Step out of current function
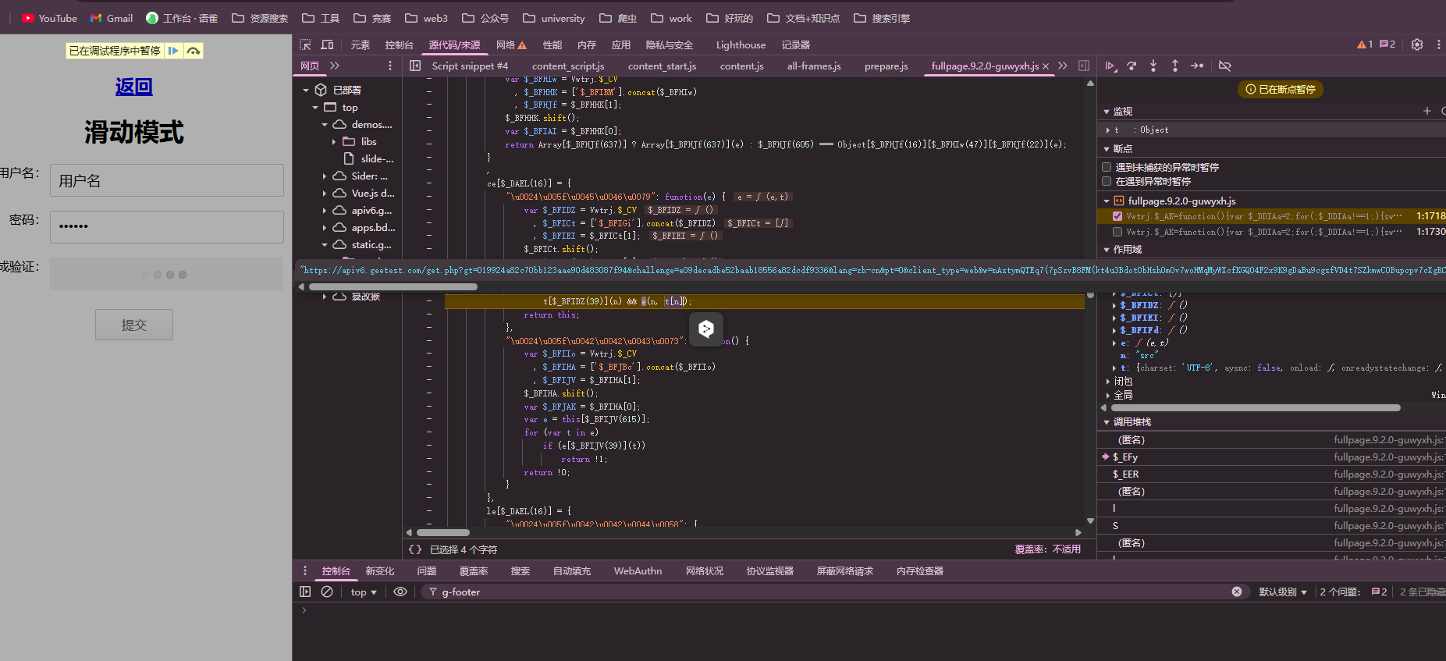The width and height of the screenshot is (1446, 661). pyautogui.click(x=1175, y=66)
